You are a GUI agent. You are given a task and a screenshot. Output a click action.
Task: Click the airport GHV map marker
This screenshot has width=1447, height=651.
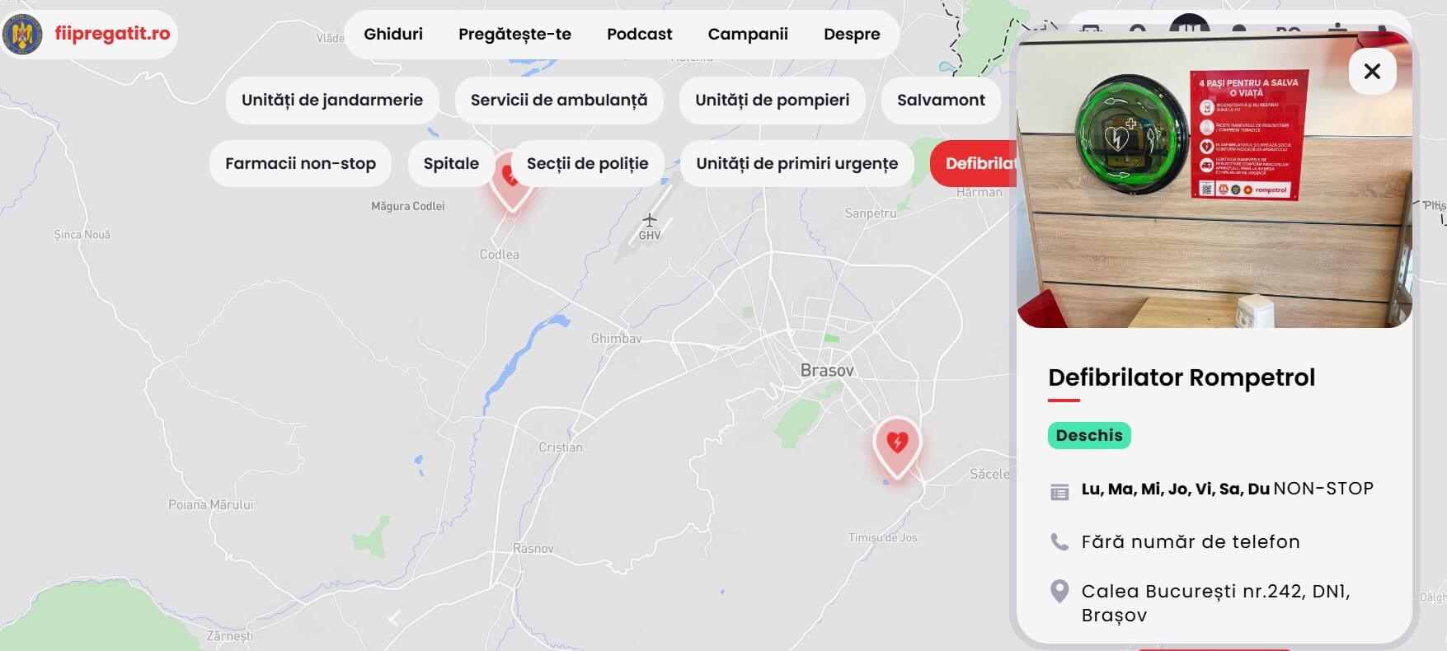pos(650,221)
